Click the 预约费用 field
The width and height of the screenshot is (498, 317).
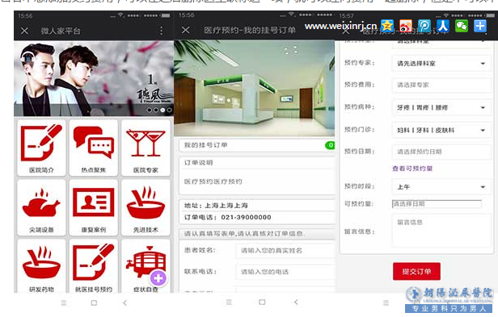pos(441,85)
